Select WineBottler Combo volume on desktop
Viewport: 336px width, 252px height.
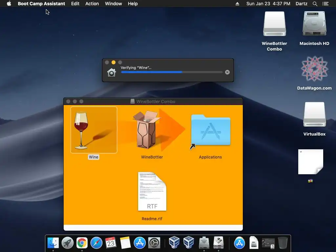click(275, 24)
